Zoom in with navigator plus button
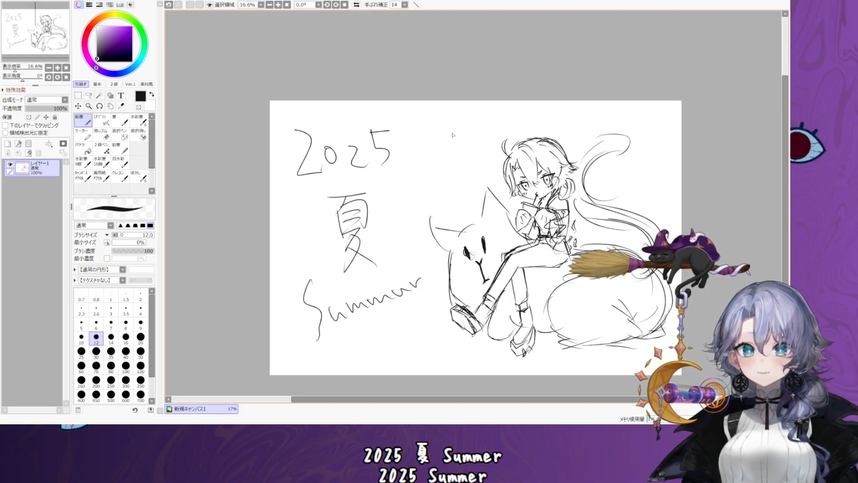Viewport: 858px width, 483px height. [x=57, y=68]
